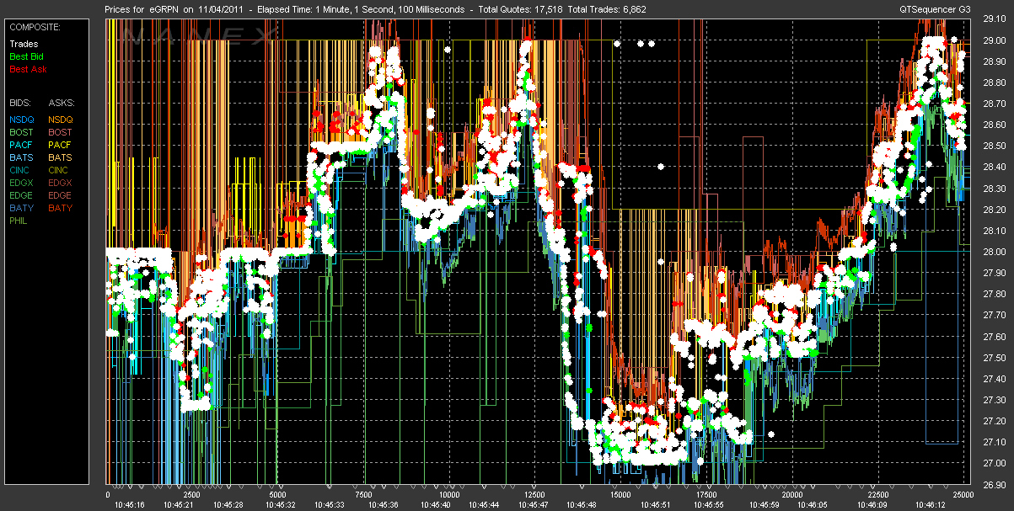Select the PHIL bid legend entry

click(x=19, y=221)
